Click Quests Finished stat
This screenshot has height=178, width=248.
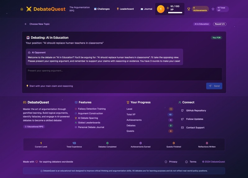tap(174, 145)
